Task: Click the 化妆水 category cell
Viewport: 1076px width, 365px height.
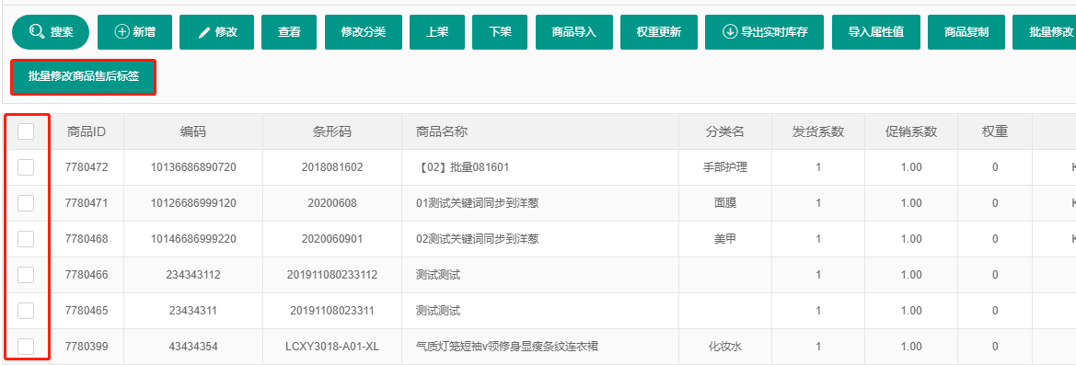Action: pos(725,347)
